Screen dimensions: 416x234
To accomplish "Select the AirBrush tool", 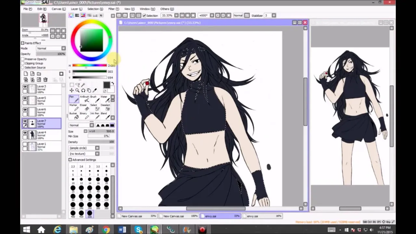I will (x=84, y=99).
